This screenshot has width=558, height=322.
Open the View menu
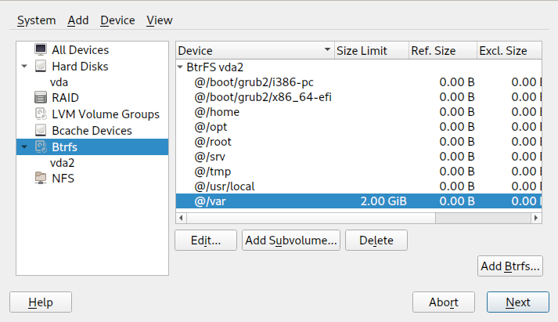pos(160,20)
